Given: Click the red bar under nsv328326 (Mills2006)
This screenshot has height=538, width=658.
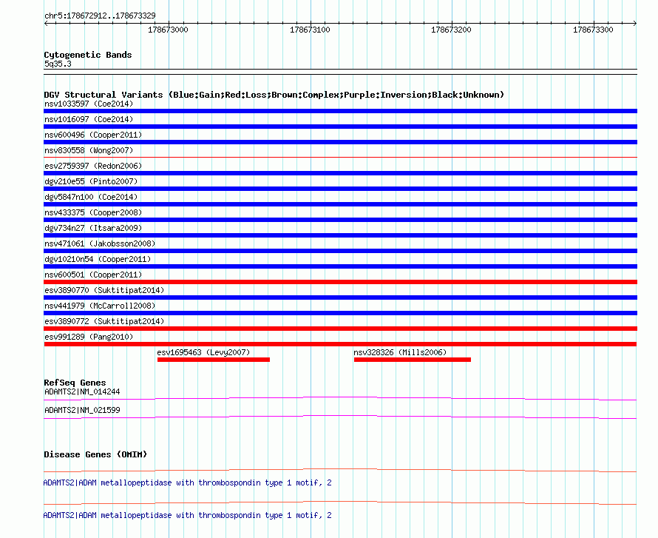Looking at the screenshot, I should [x=413, y=360].
